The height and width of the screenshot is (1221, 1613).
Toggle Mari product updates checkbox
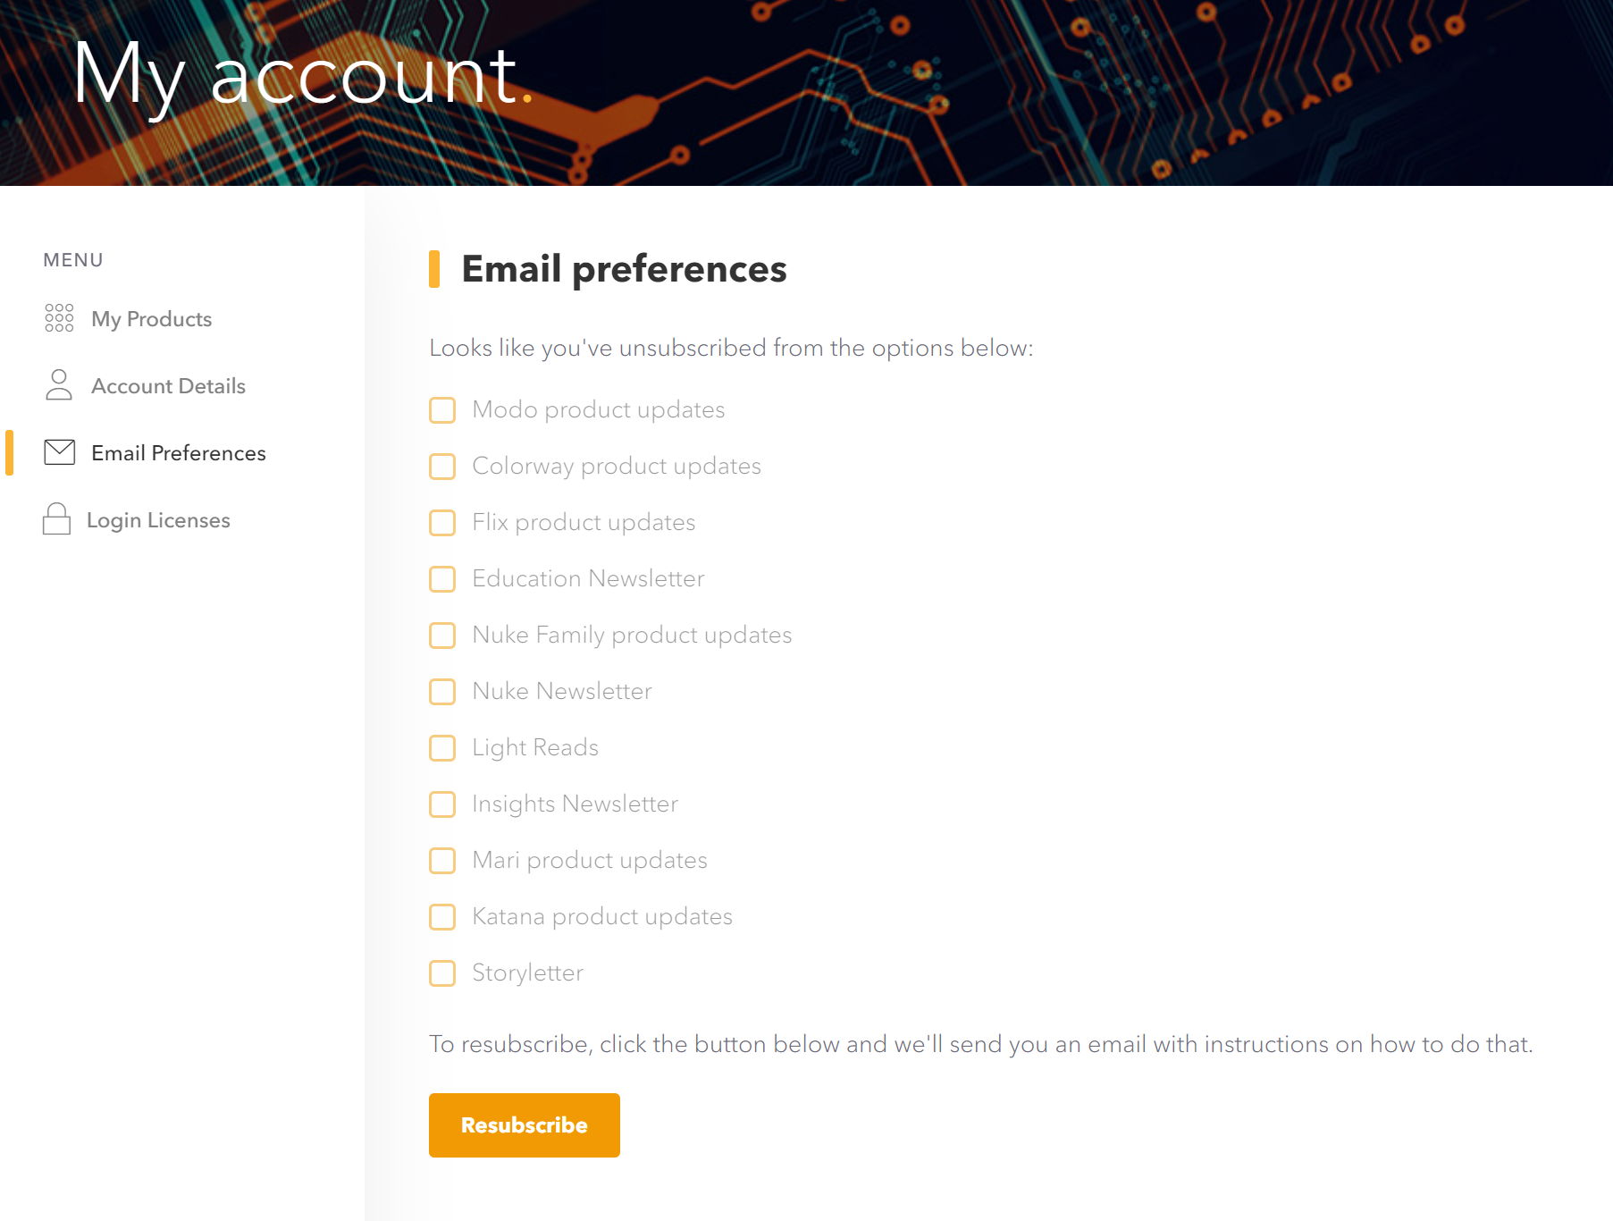pos(442,861)
